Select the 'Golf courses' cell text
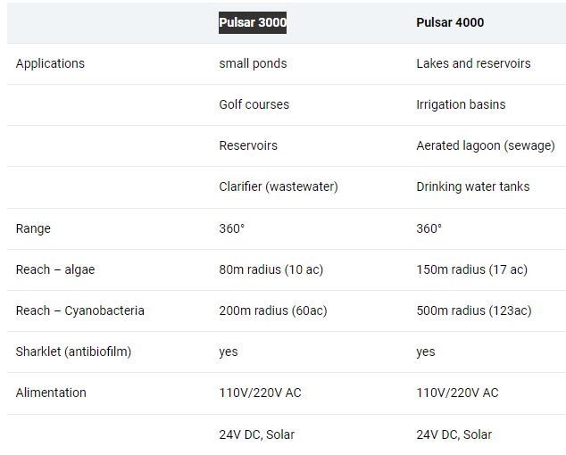 (x=254, y=104)
